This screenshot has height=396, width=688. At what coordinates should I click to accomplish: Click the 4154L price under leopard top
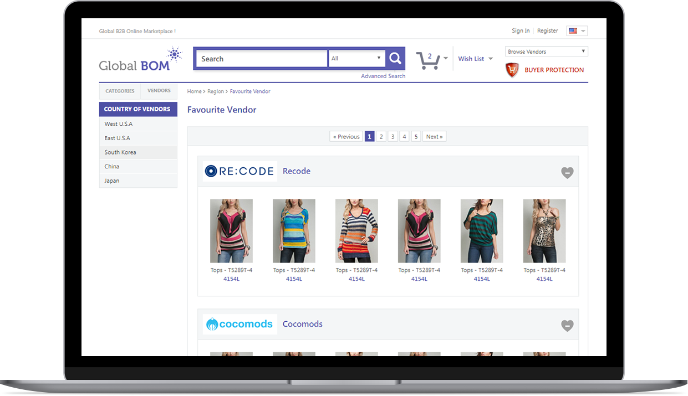(x=544, y=279)
